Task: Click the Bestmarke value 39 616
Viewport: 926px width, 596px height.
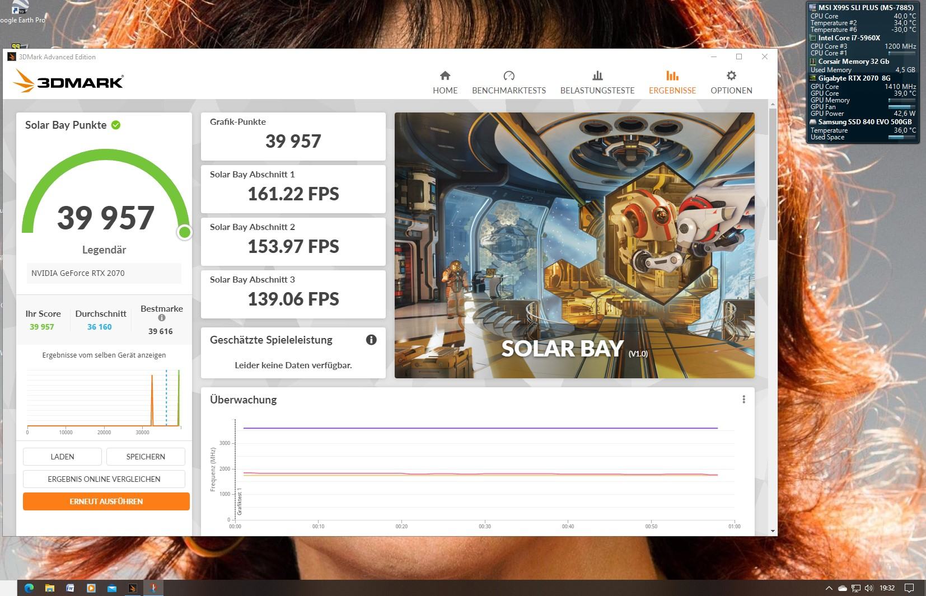Action: [161, 331]
